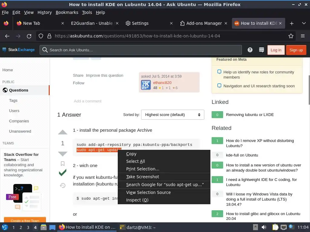Screen dimensions: 310x232
Task: Choose Inspect (Q) in context menu
Action: coord(164,200)
